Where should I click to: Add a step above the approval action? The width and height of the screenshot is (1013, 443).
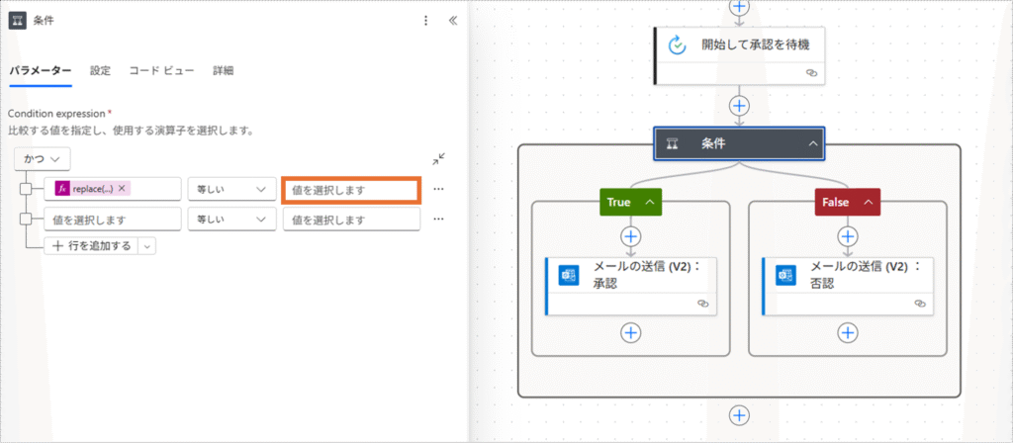pyautogui.click(x=739, y=6)
